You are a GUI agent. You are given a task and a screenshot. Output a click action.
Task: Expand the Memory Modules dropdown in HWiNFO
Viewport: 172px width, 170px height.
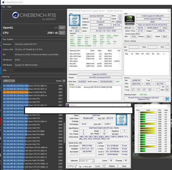(146, 44)
